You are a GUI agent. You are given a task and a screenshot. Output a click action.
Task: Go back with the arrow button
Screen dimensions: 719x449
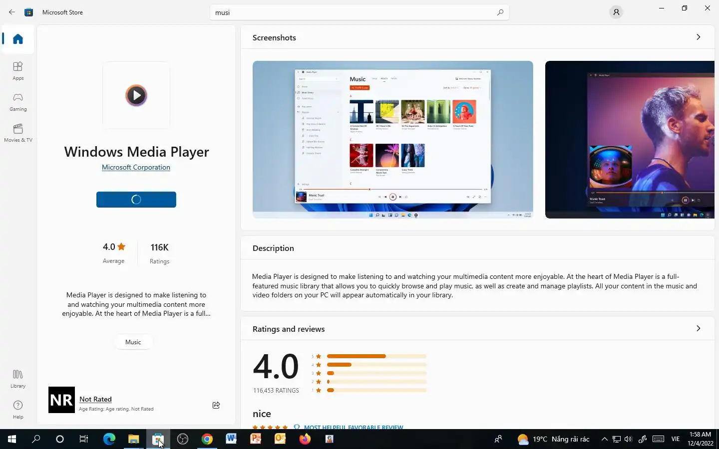(x=12, y=12)
